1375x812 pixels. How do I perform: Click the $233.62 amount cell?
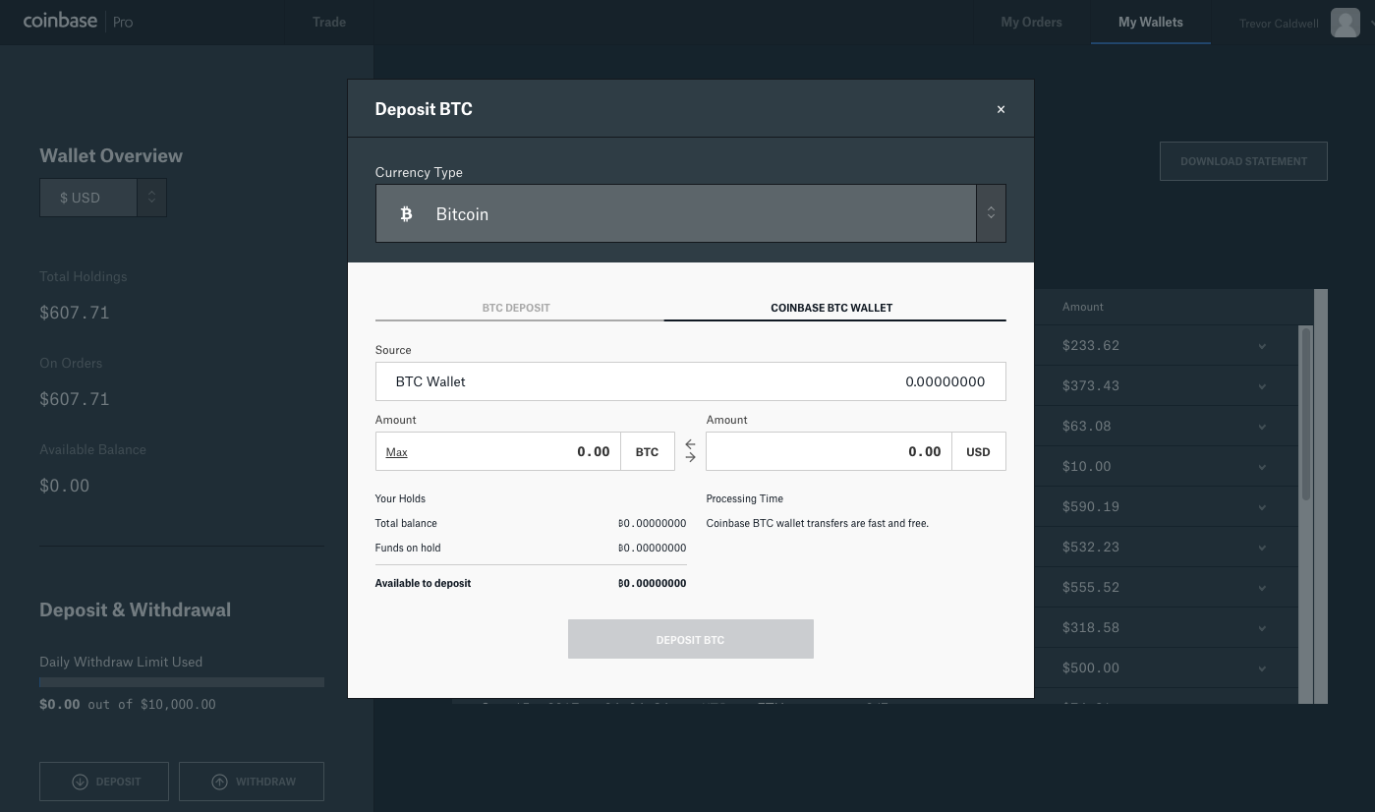coord(1091,346)
